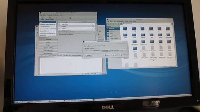Click the Architecture button in Synaptic
Viewport: 200px width, 112px height.
click(x=48, y=53)
